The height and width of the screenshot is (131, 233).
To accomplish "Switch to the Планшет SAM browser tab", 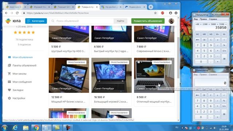I will (x=64, y=7).
